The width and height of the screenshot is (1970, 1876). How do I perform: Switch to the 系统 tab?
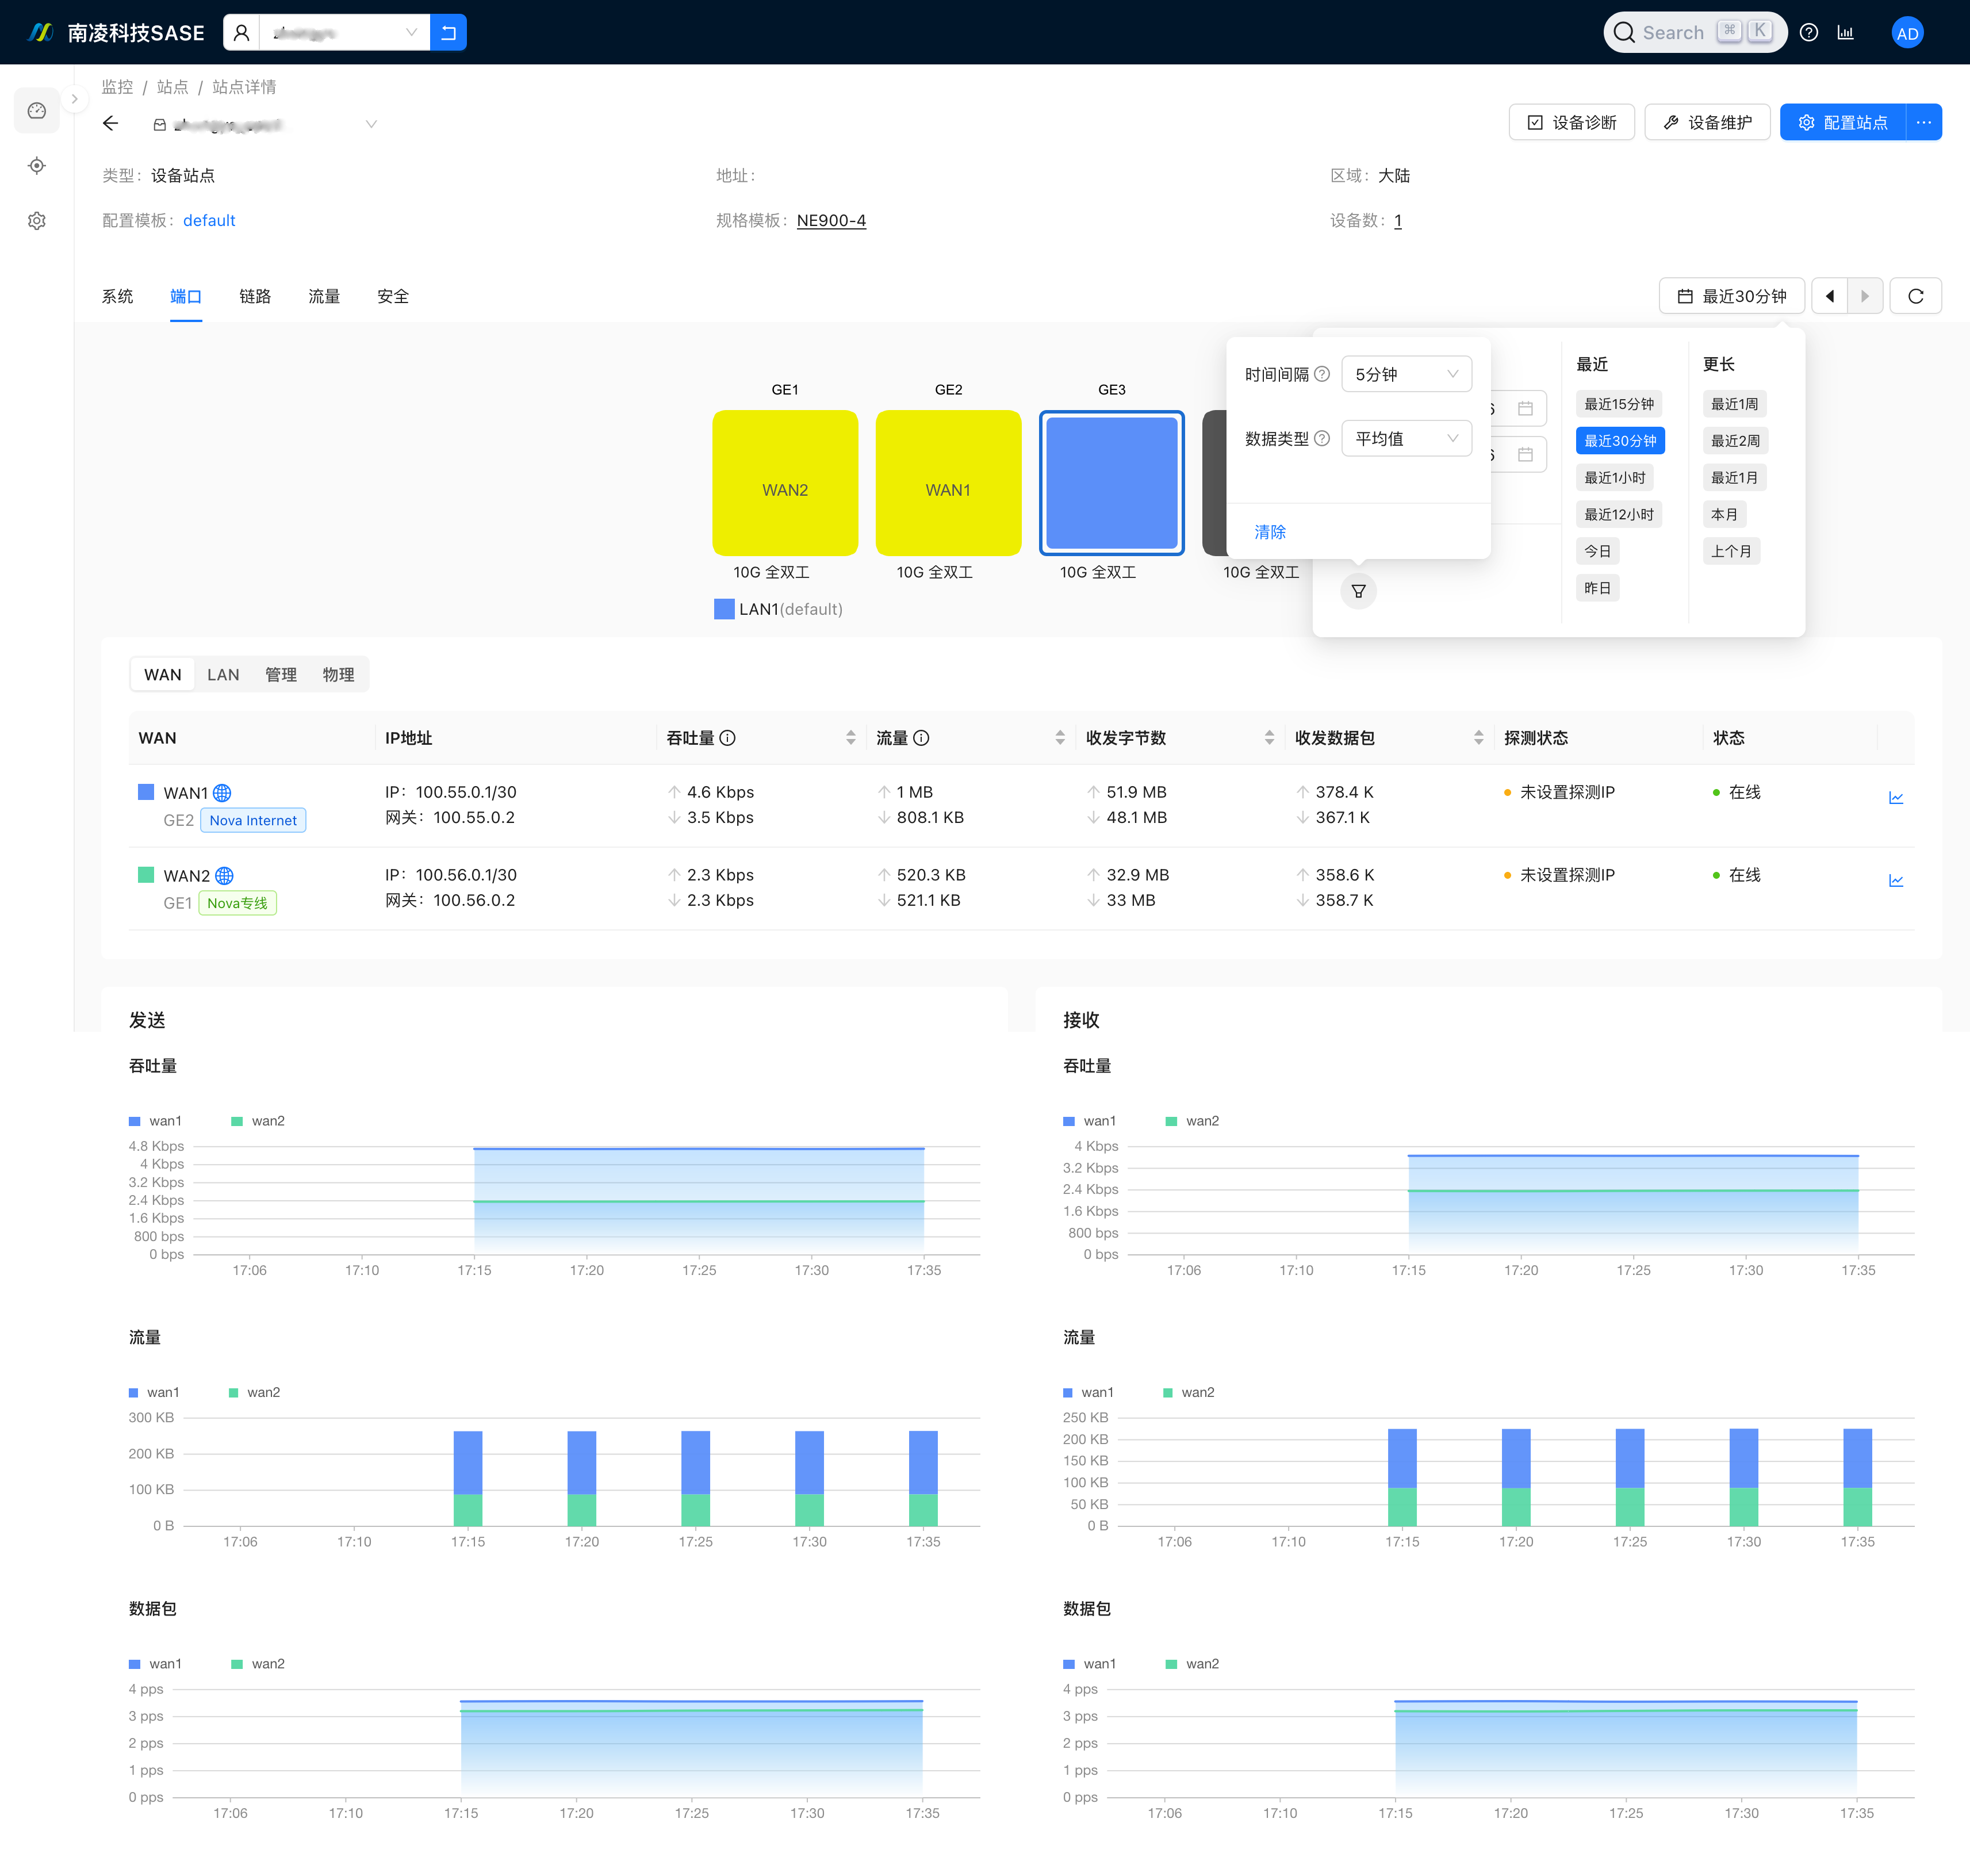(117, 296)
